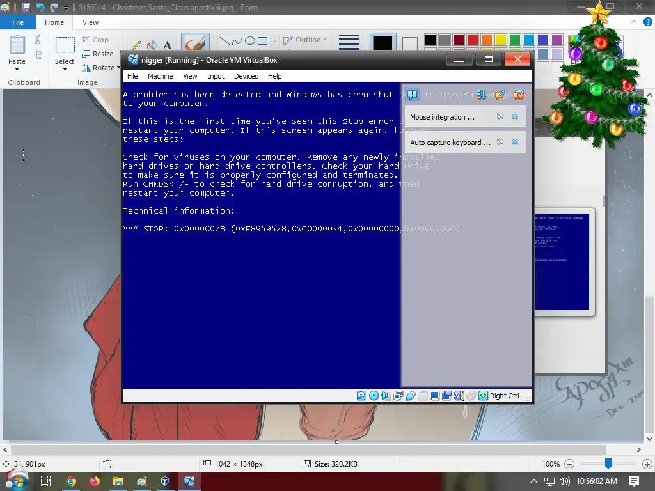Expand the Rotate dropdown in Paint
This screenshot has height=491, width=655.
[118, 68]
